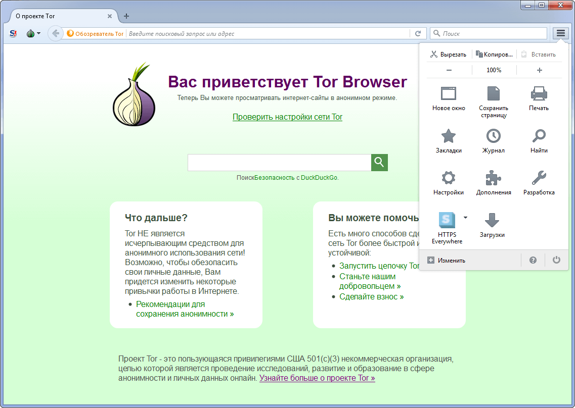Click the Tor onion logo image

134,94
